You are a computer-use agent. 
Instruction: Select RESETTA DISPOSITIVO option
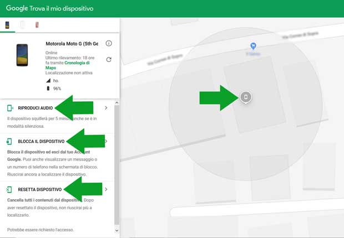40,190
